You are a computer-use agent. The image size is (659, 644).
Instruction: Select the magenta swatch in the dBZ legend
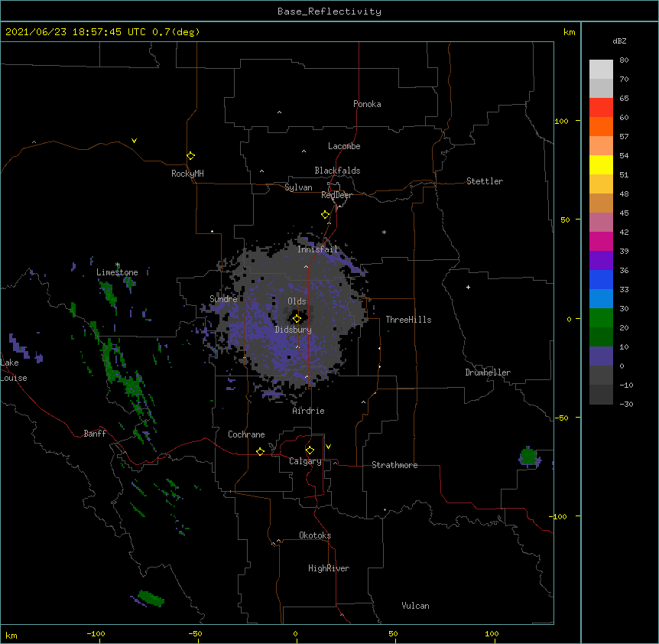tap(601, 241)
